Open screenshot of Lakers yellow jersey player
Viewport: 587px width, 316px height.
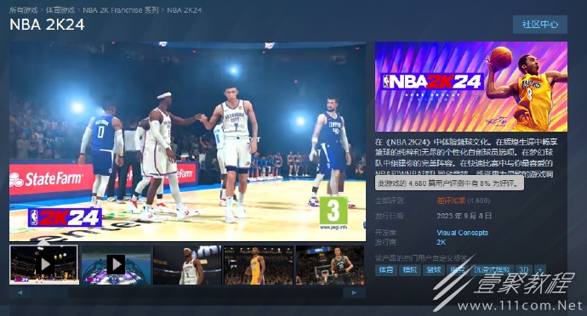tap(259, 265)
